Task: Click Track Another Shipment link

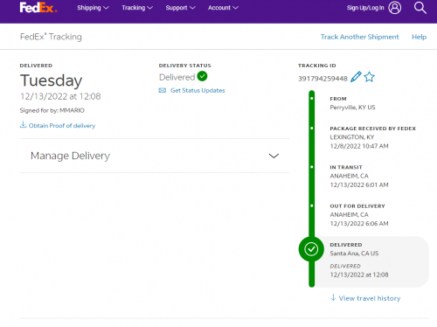Action: coord(359,37)
